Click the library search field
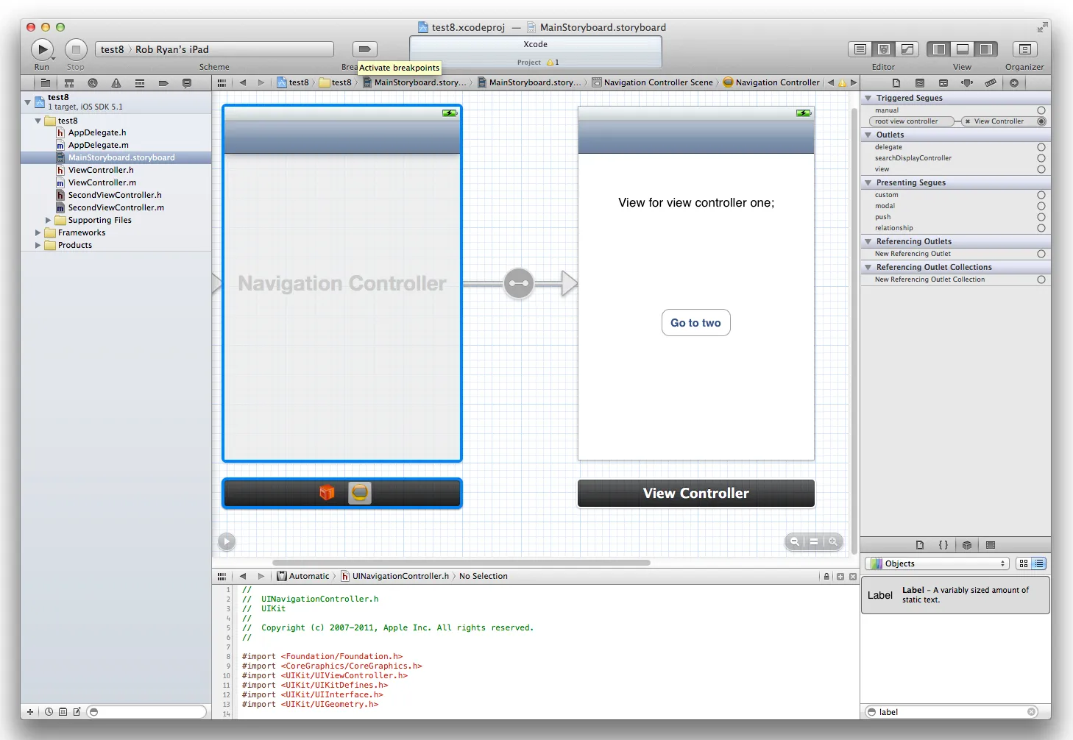This screenshot has height=740, width=1073. (x=952, y=711)
